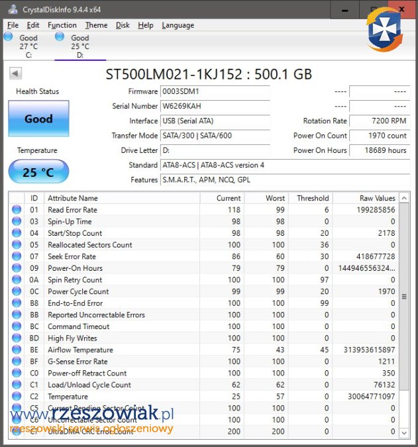Viewport: 418px width, 447px height.
Task: Select the Load/Unload Cycle Count name
Action: (x=89, y=385)
